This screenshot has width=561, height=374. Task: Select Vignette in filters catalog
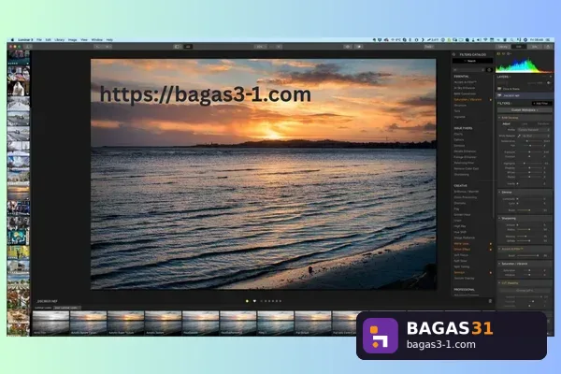459,117
